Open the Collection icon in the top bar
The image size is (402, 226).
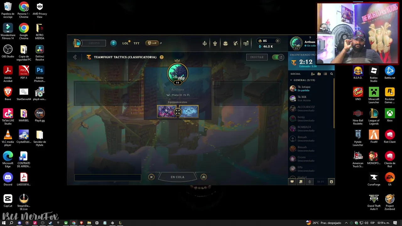(215, 43)
